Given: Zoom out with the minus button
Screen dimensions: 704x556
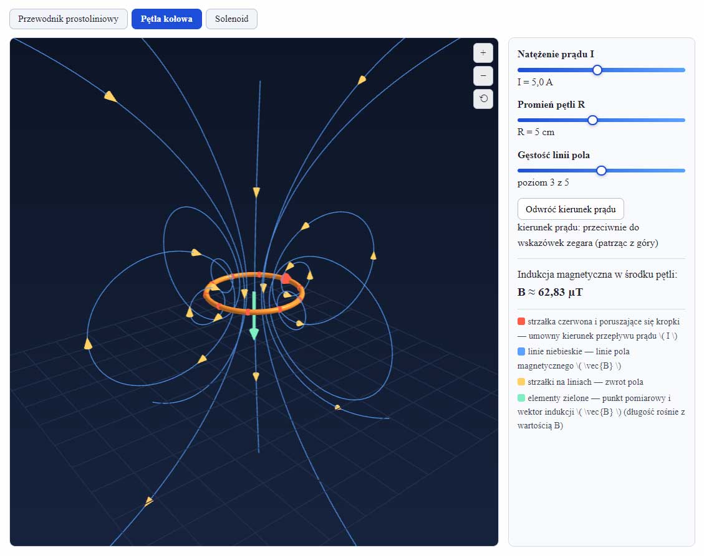Looking at the screenshot, I should coord(483,76).
